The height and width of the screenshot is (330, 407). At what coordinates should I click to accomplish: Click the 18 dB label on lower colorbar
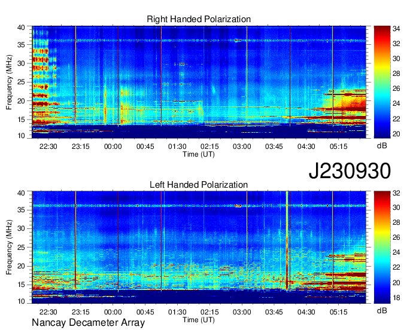396,298
